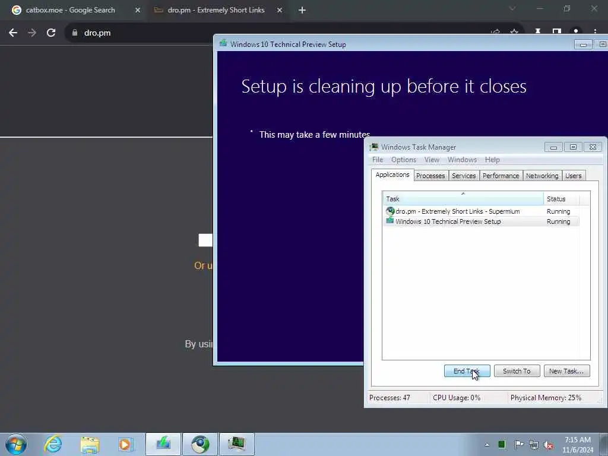The width and height of the screenshot is (608, 456).
Task: Sort by the Task column header
Action: pos(463,199)
